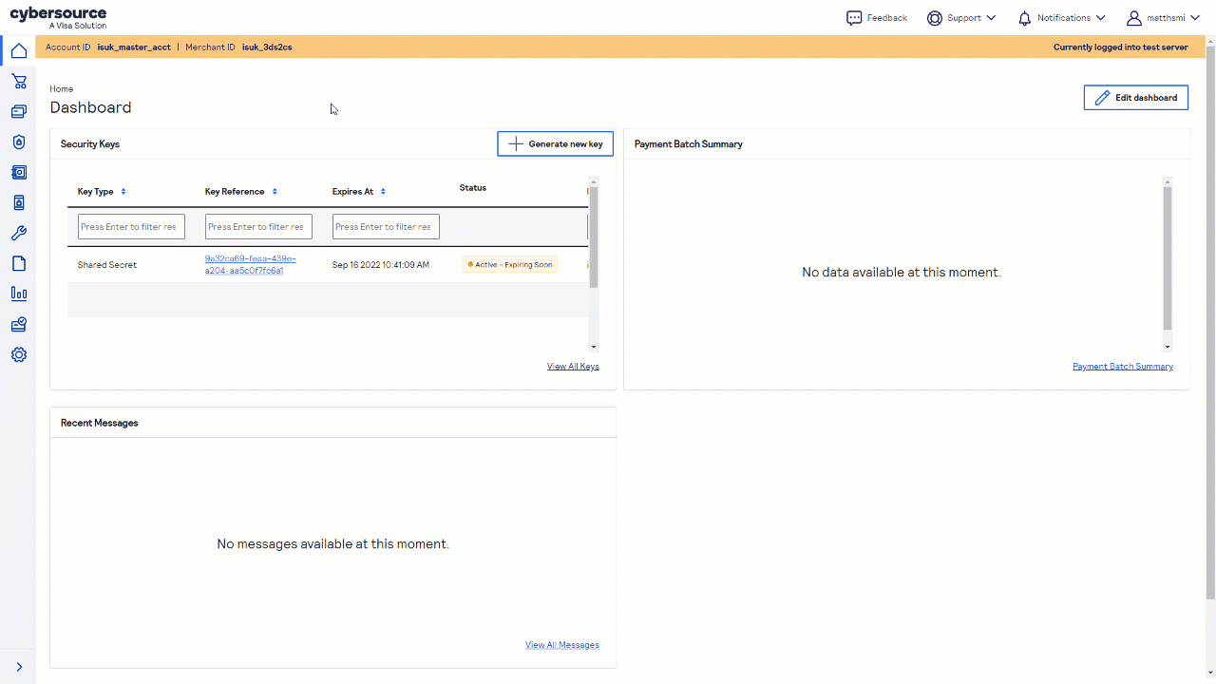This screenshot has width=1216, height=684.
Task: Click the wrench tools sidebar icon
Action: (18, 234)
